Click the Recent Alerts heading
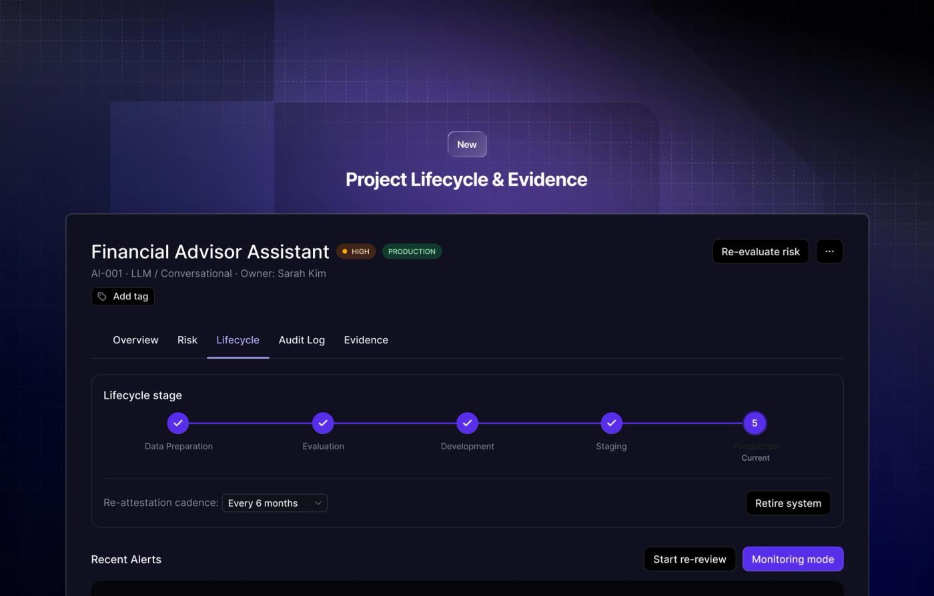The height and width of the screenshot is (596, 934). (126, 559)
